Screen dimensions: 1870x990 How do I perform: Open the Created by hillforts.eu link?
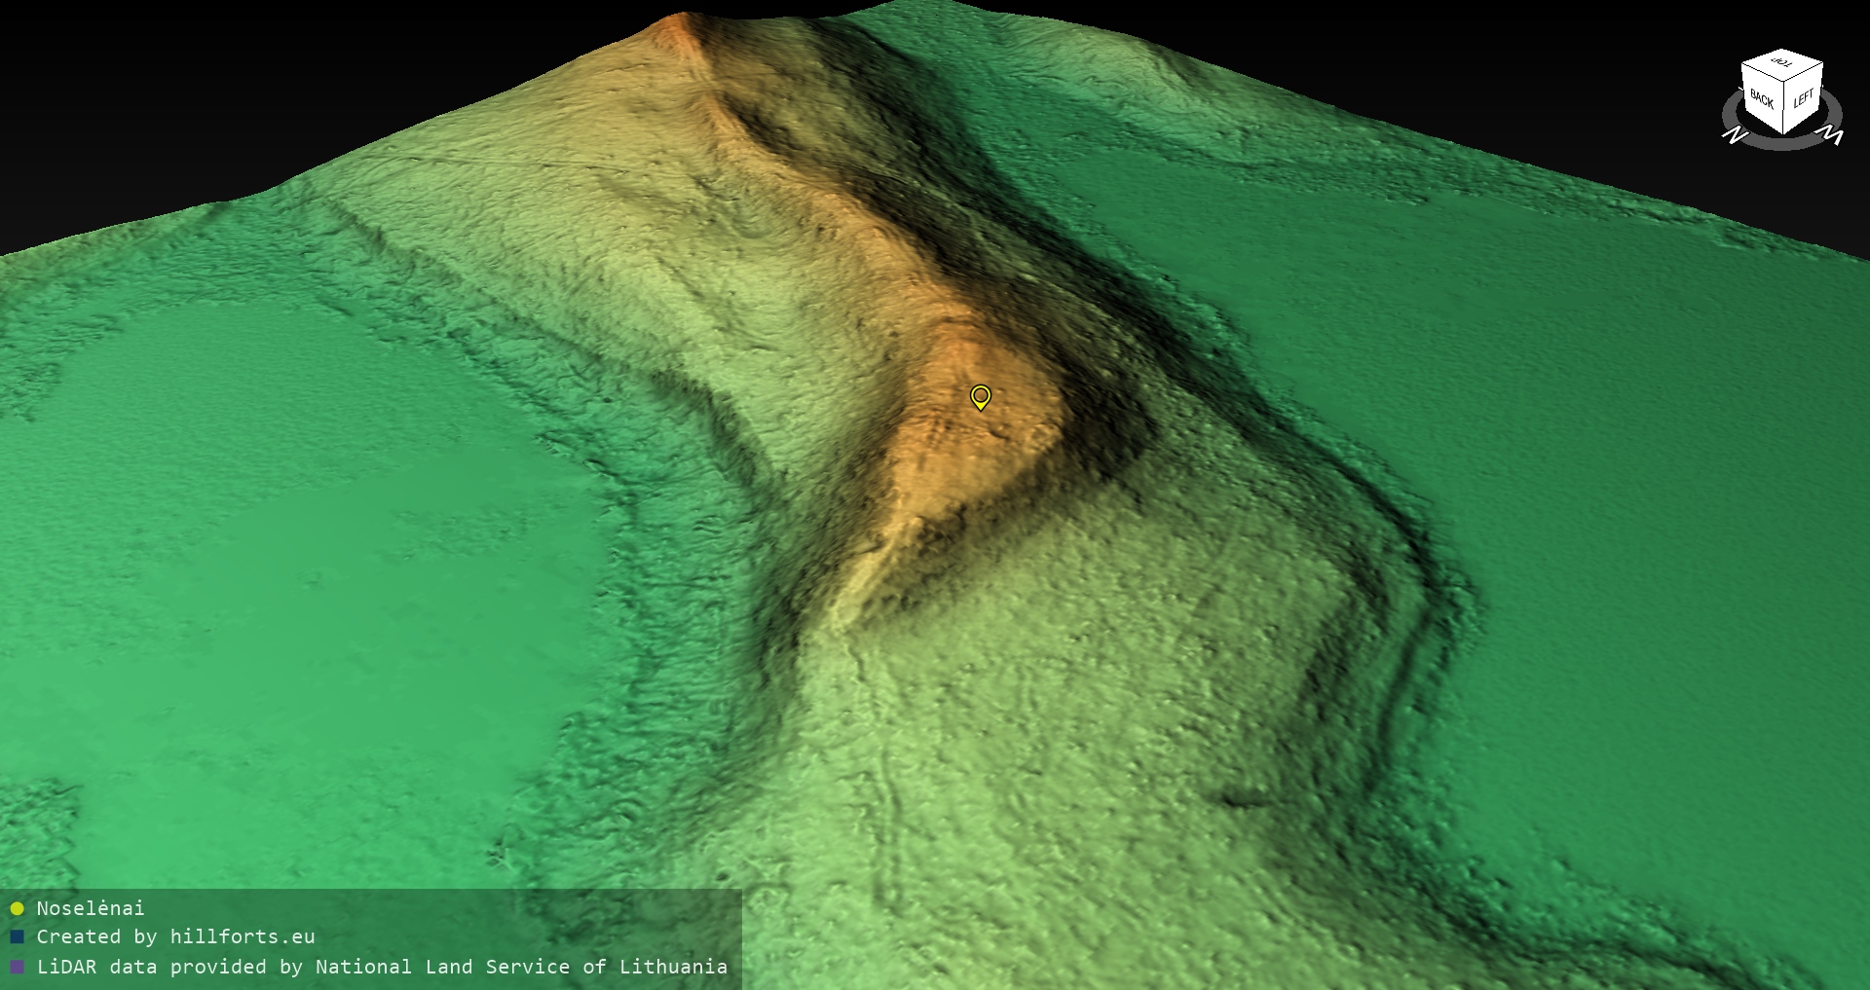click(175, 936)
